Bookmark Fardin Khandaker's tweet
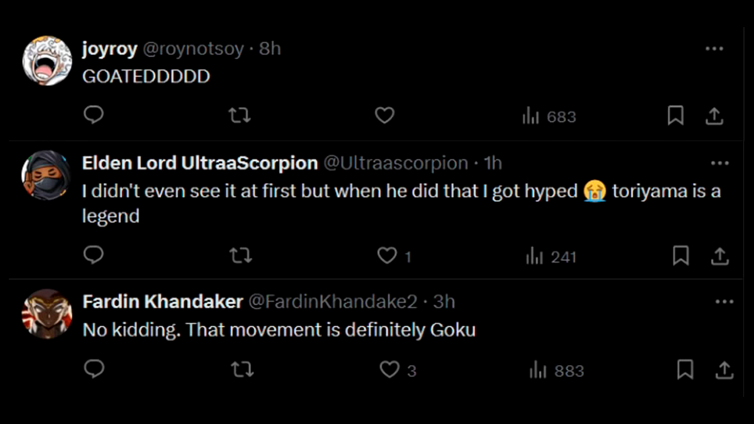Image resolution: width=754 pixels, height=424 pixels. [x=684, y=370]
